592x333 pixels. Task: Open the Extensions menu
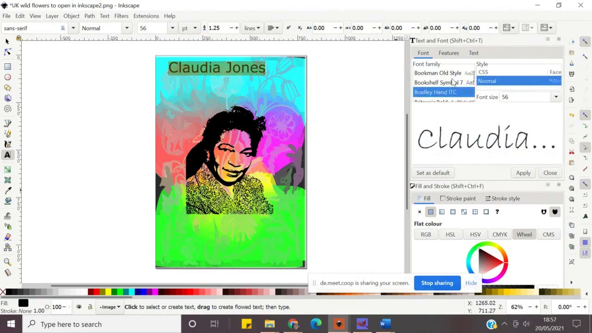[x=146, y=16]
